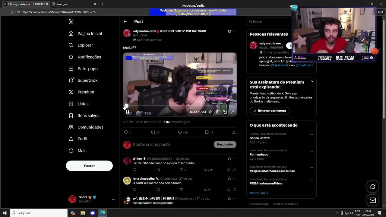Image resolution: width=386 pixels, height=217 pixels.
Task: Open options for #NBAnoAmazonPrime trend
Action: point(311,180)
